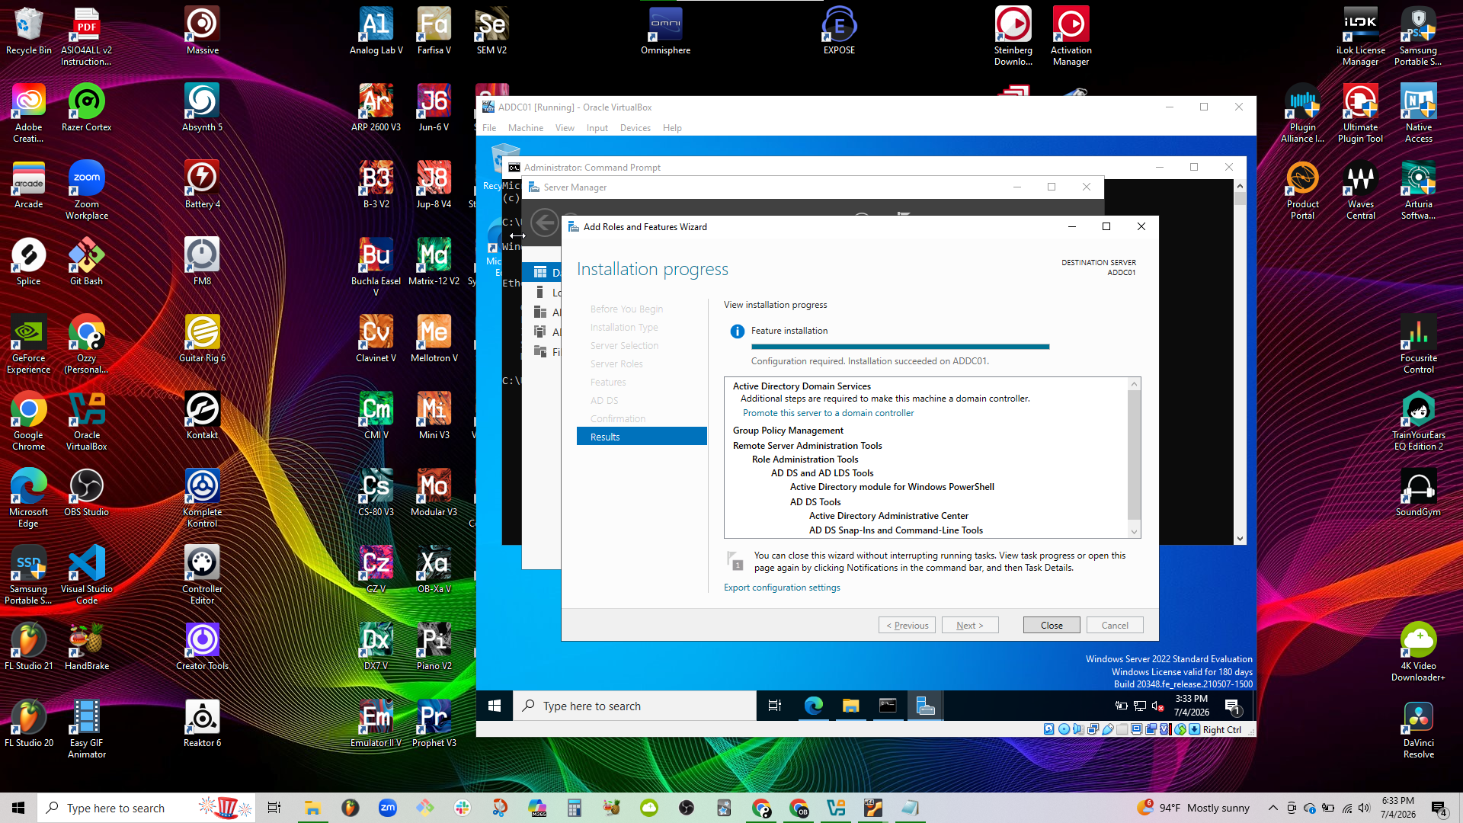
Task: Click the muted speaker icon in guest system tray
Action: pos(1158,706)
